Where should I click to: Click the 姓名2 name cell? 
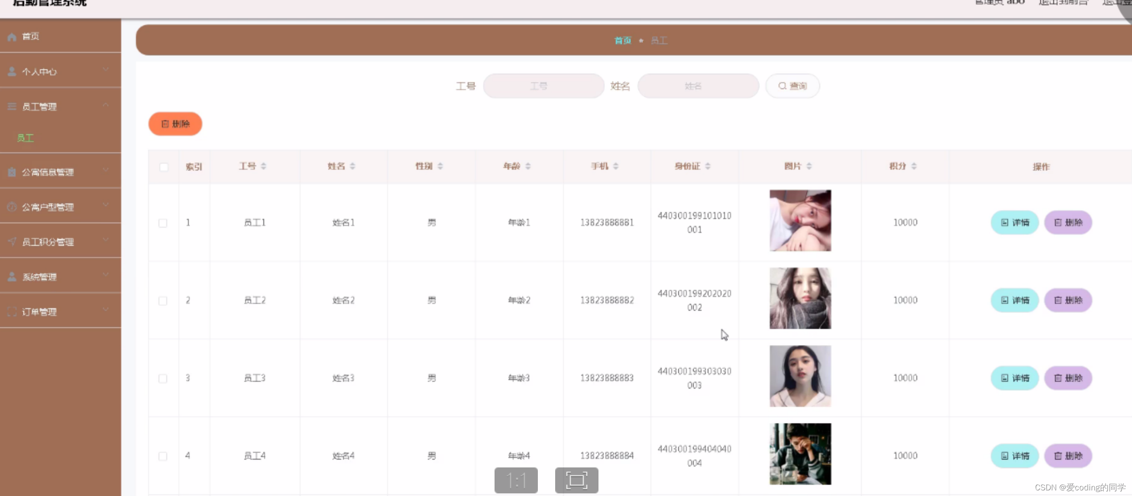(x=343, y=300)
